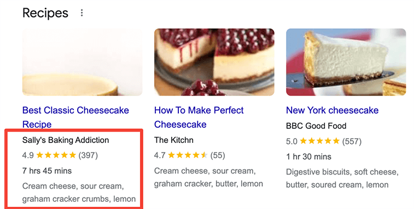Click the Recipes section heading

[x=45, y=13]
